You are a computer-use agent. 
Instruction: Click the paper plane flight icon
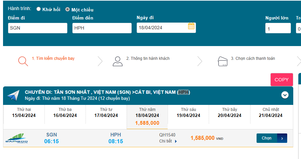click(13, 95)
